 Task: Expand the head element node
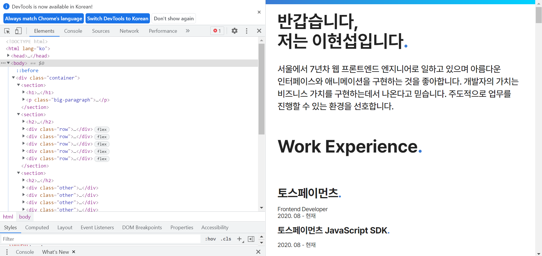(x=8, y=56)
